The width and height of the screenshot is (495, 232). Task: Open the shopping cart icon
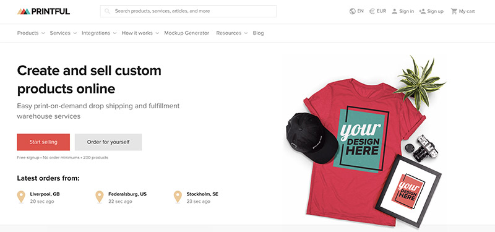point(454,11)
